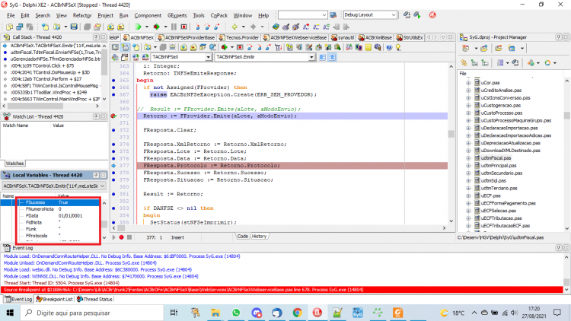The height and width of the screenshot is (321, 571).
Task: Pin the Call Stack panel
Action: [96, 37]
